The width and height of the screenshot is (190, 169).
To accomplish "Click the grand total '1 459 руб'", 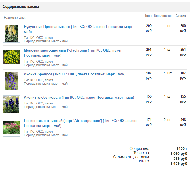I will [179, 163].
